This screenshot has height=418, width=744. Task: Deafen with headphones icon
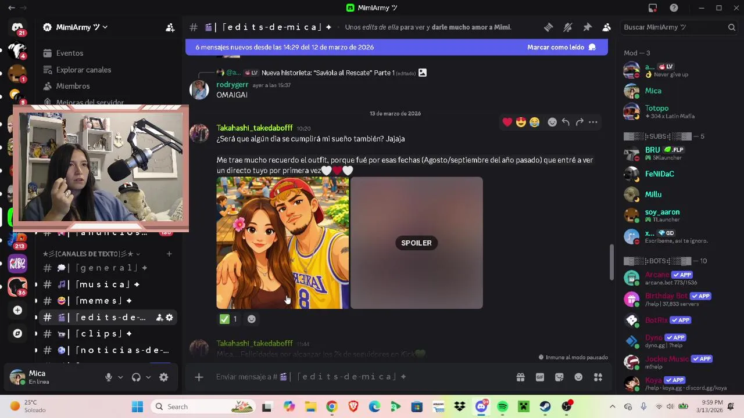pos(136,377)
